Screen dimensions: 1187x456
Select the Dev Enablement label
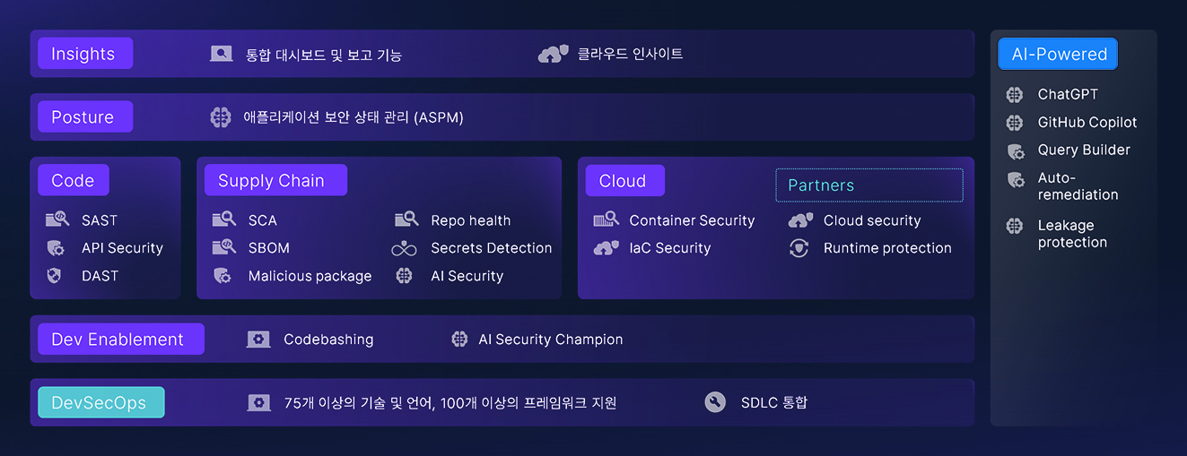121,340
